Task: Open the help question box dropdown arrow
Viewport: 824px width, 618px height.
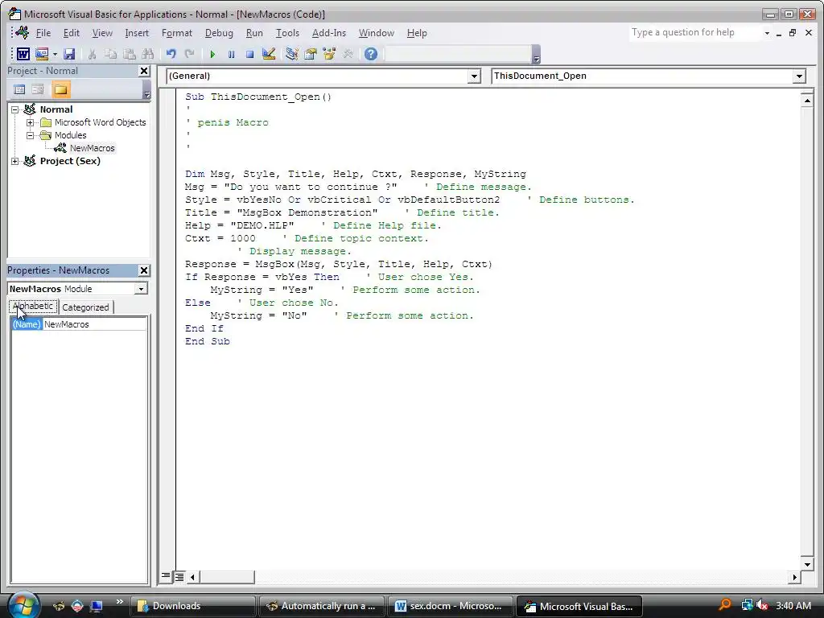Action: (767, 32)
